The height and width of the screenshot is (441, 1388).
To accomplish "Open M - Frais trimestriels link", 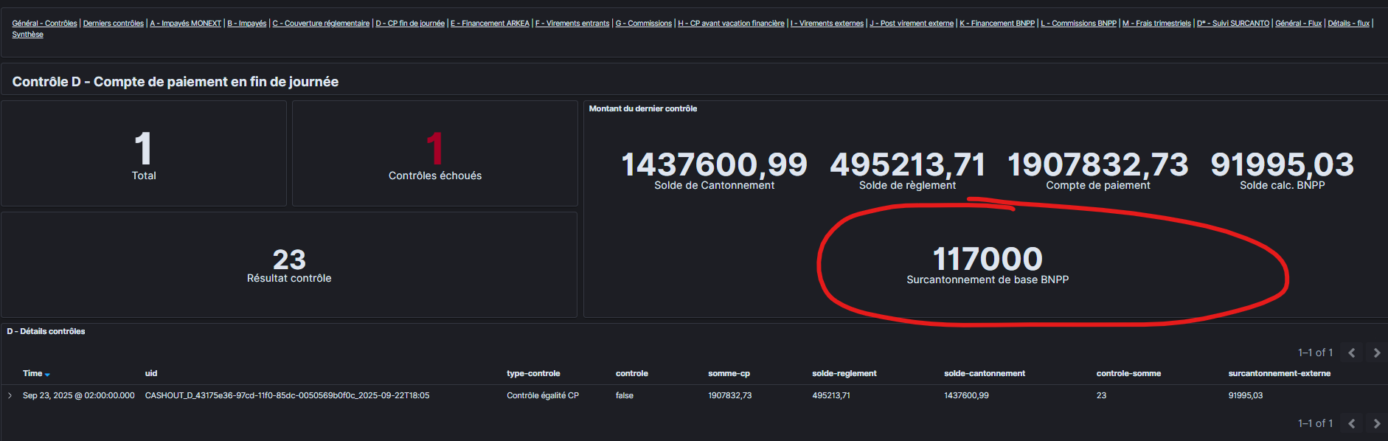I will 1156,24.
